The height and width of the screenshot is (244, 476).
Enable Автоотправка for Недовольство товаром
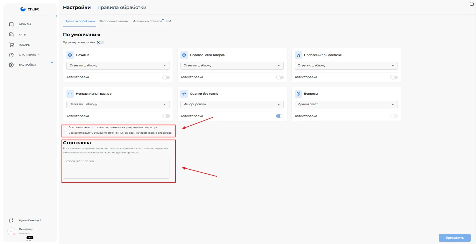point(280,77)
